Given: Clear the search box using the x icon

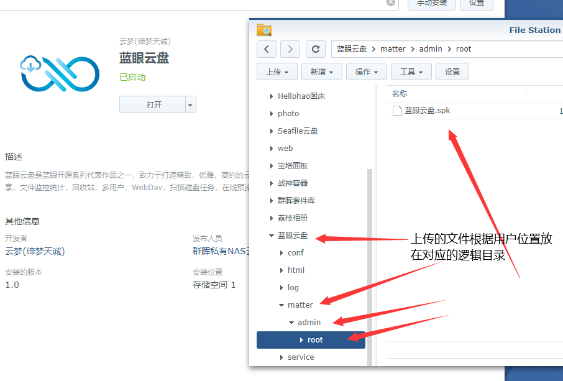Looking at the screenshot, I should tap(391, 4).
